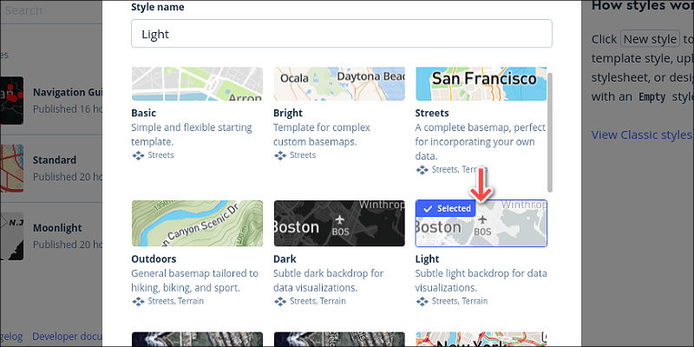Viewport: 694px width, 347px height.
Task: Click the Style name input field
Action: 342,34
